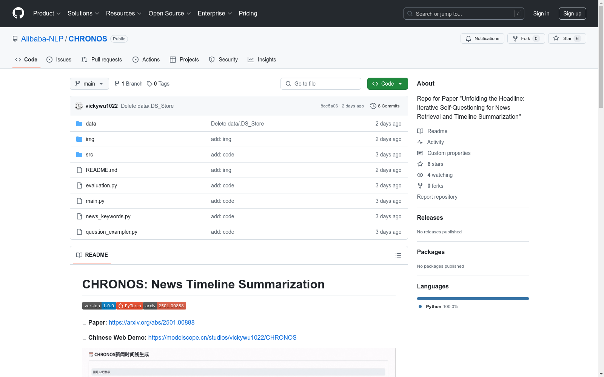Select the README tab in file viewer

92,255
